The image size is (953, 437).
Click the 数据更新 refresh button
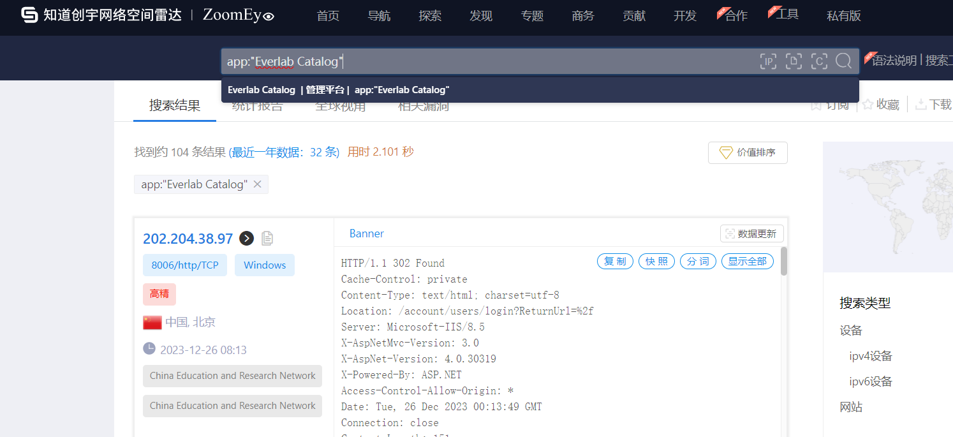pyautogui.click(x=752, y=233)
